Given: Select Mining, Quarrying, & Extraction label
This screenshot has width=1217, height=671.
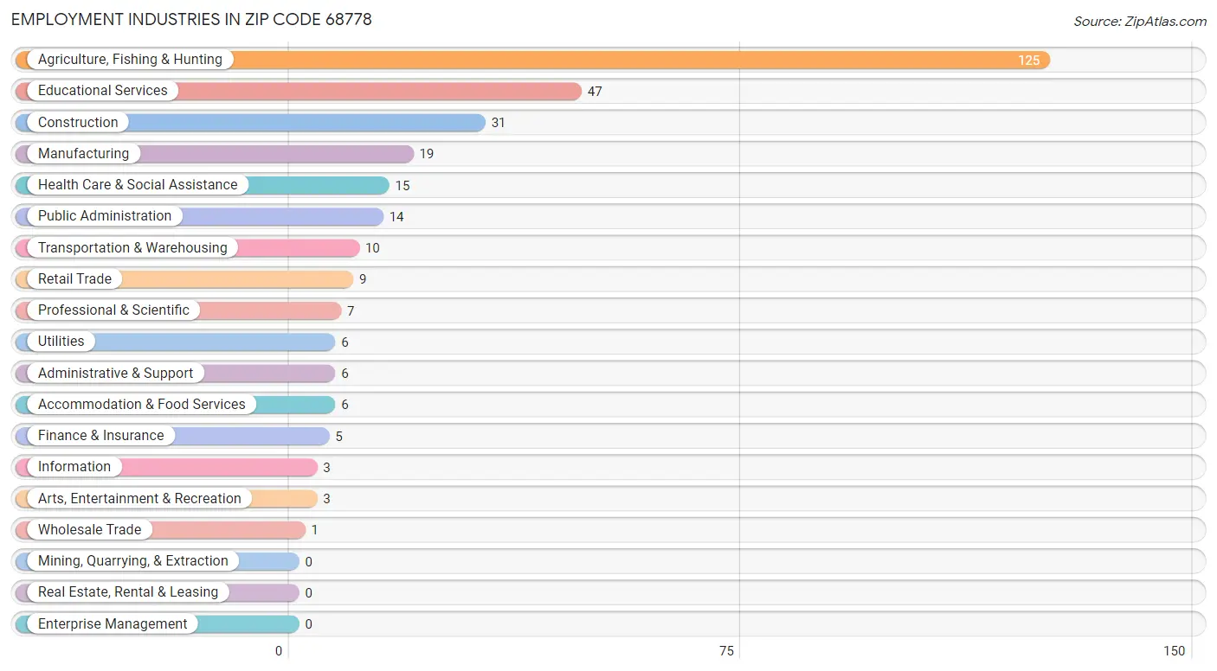Looking at the screenshot, I should (133, 561).
